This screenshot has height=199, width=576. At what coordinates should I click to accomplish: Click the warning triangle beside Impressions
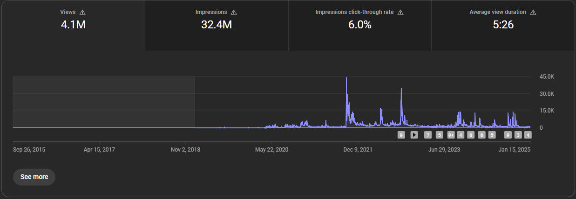click(x=234, y=12)
